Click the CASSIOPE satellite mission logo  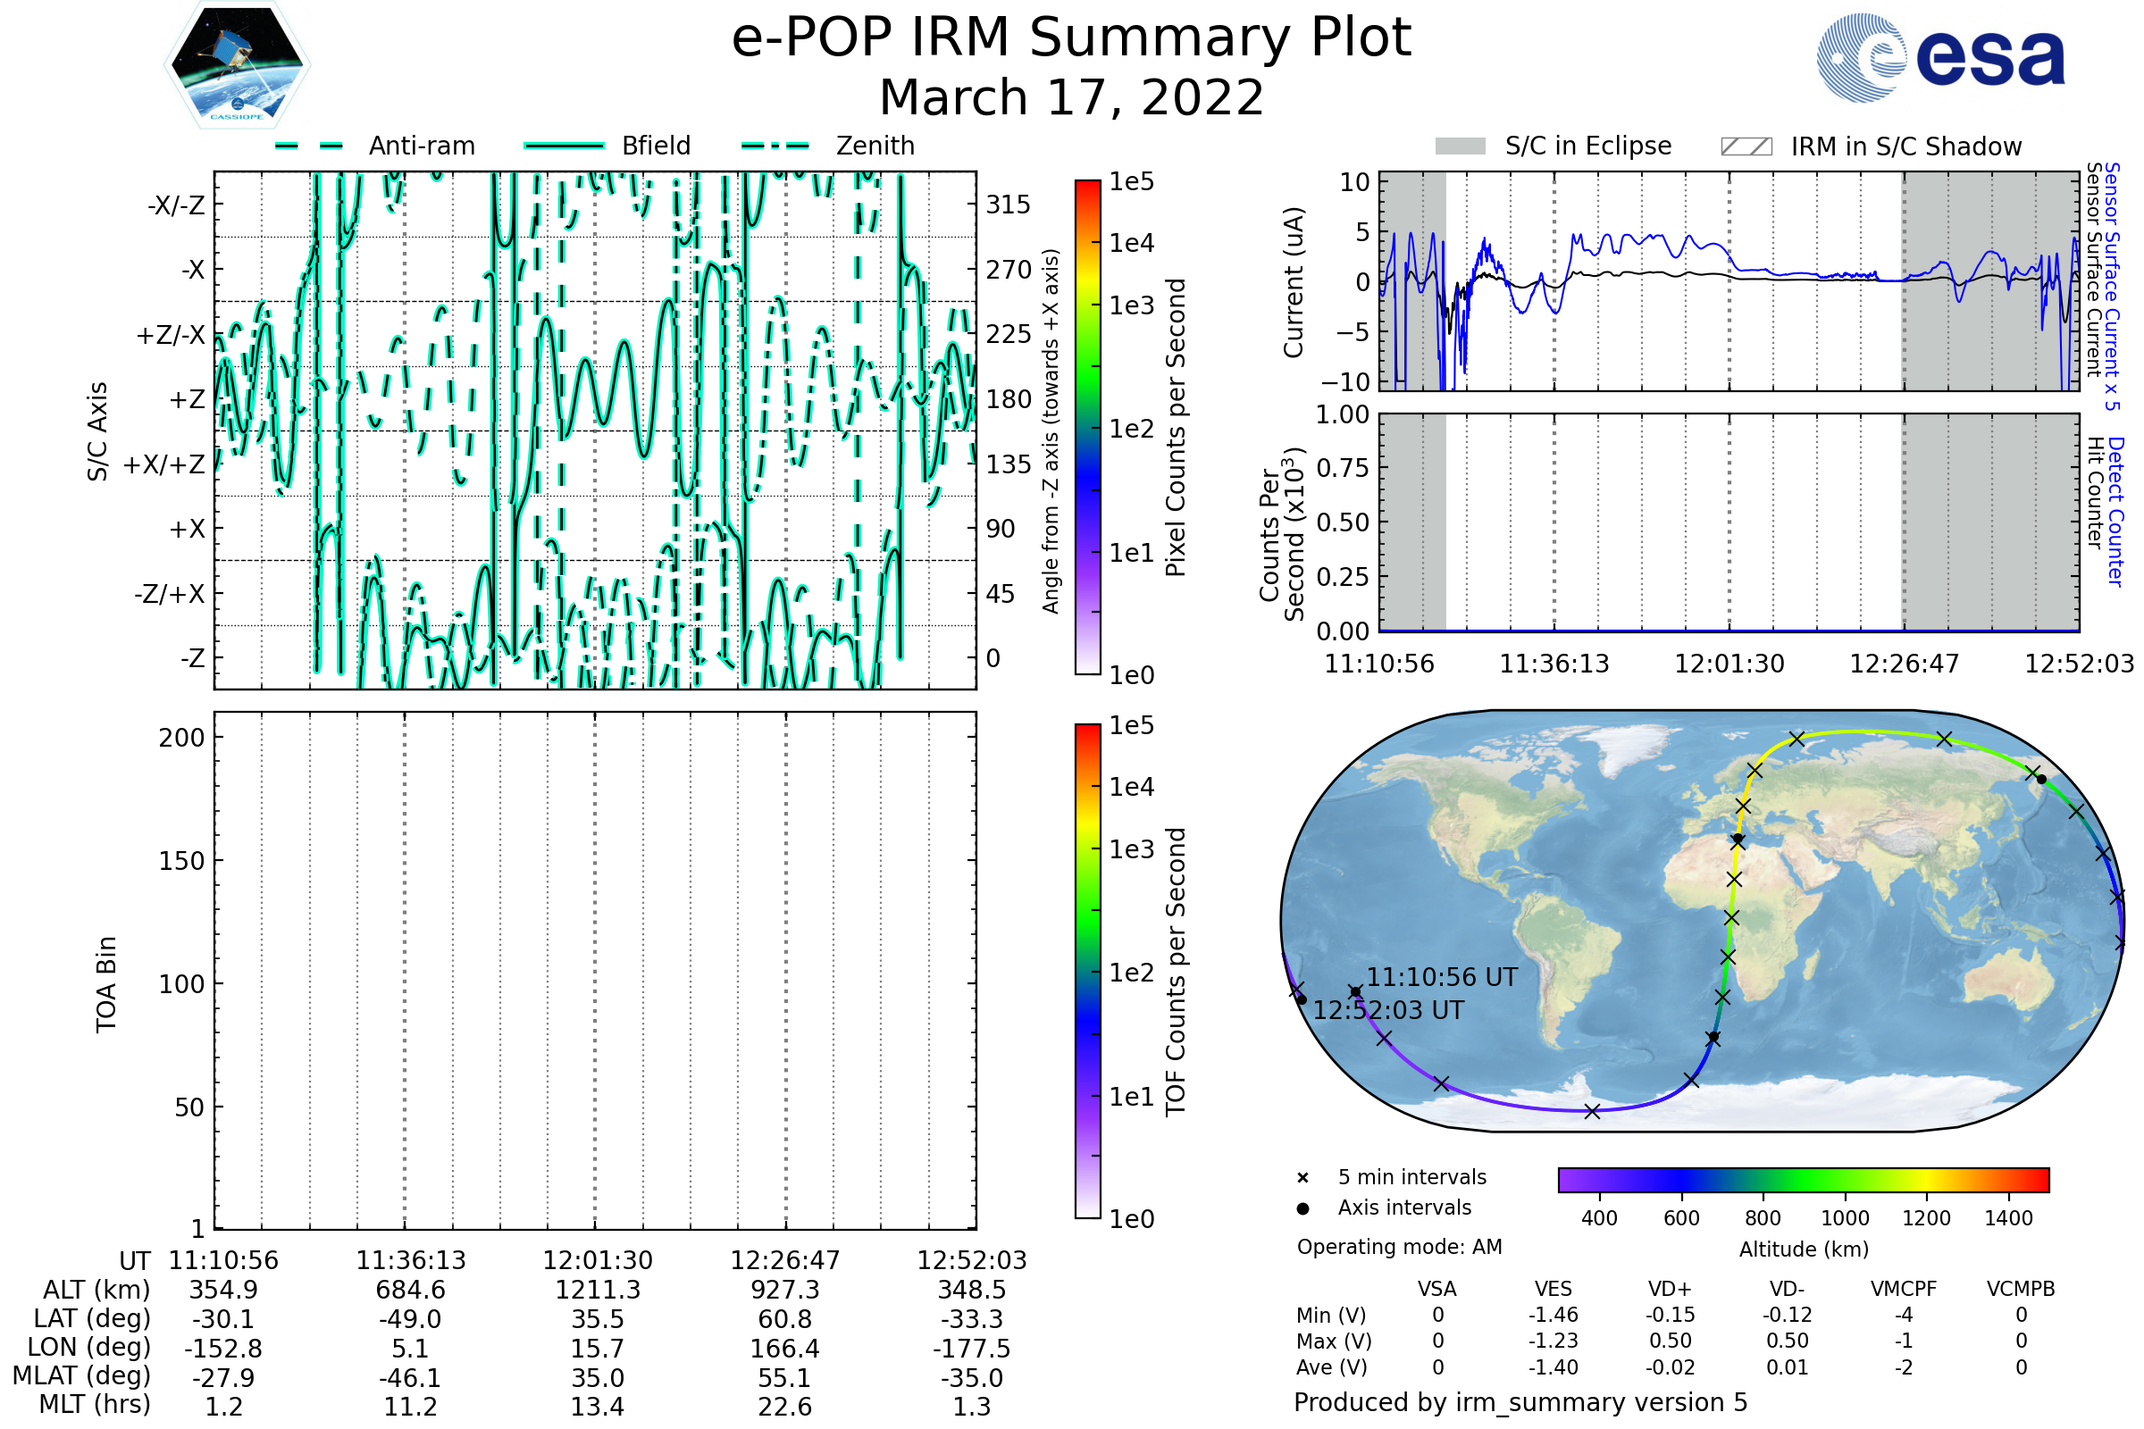coord(237,65)
